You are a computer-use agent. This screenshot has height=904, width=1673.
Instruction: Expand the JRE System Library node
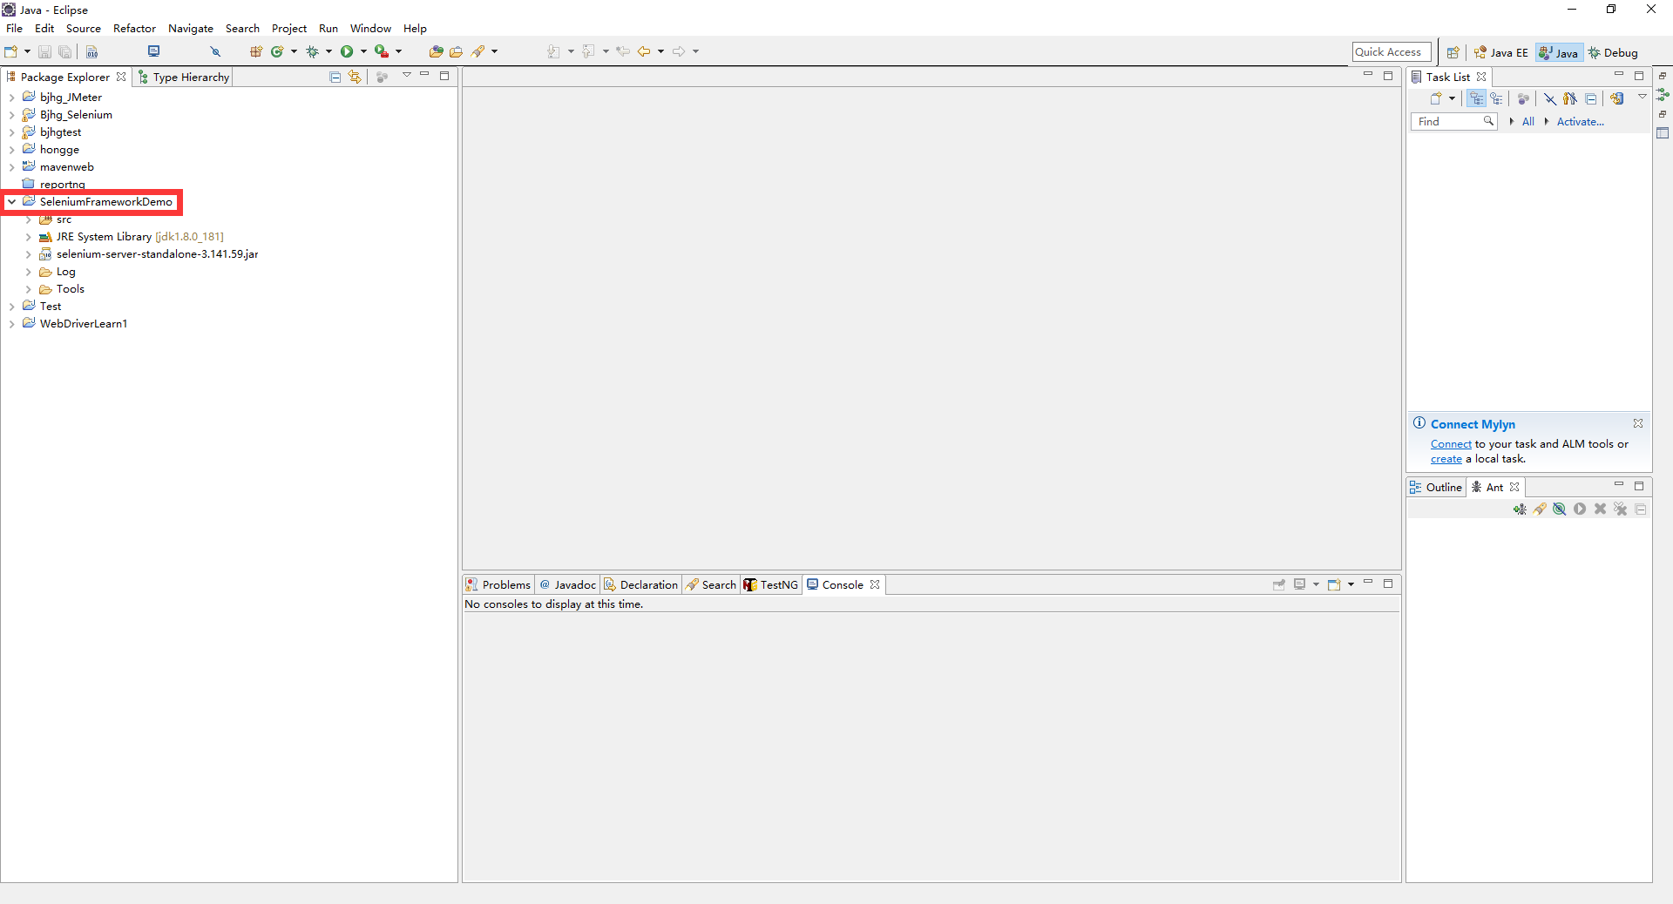[x=29, y=237]
